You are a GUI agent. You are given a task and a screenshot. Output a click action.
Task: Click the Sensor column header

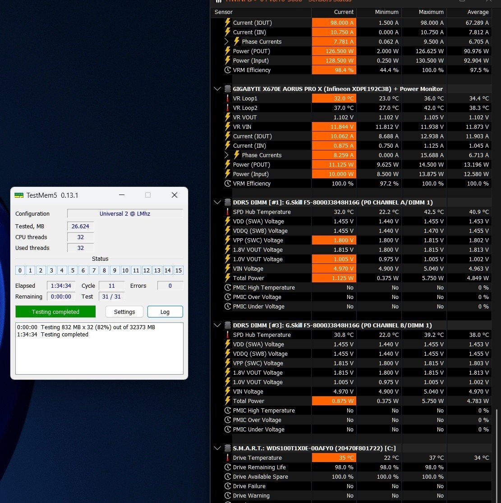coord(261,12)
